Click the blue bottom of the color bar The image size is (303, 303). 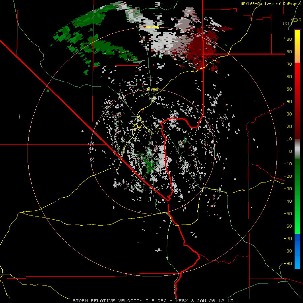coord(297,252)
